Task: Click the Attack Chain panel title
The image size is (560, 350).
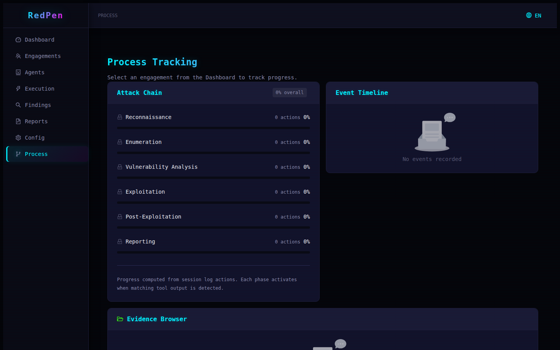Action: pos(139,93)
